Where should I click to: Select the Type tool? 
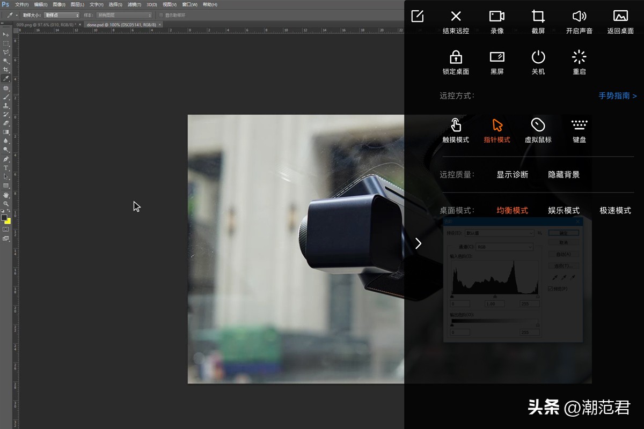6,168
